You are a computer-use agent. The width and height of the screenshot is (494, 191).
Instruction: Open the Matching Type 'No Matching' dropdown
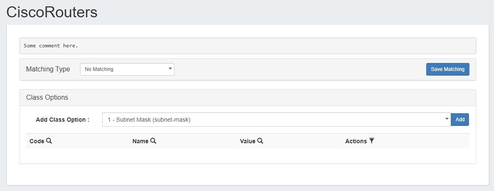pos(127,69)
